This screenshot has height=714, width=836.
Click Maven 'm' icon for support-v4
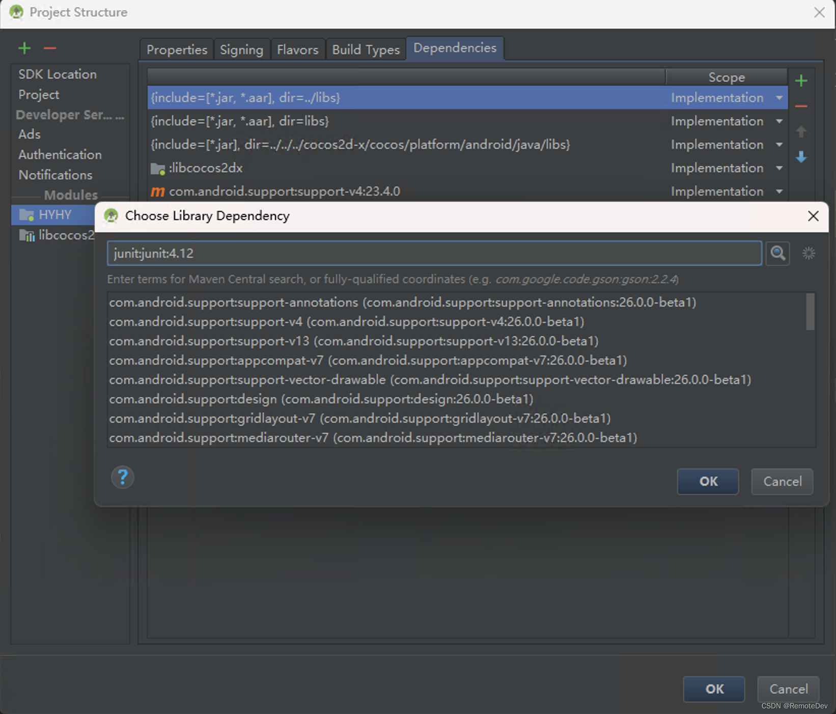(158, 191)
